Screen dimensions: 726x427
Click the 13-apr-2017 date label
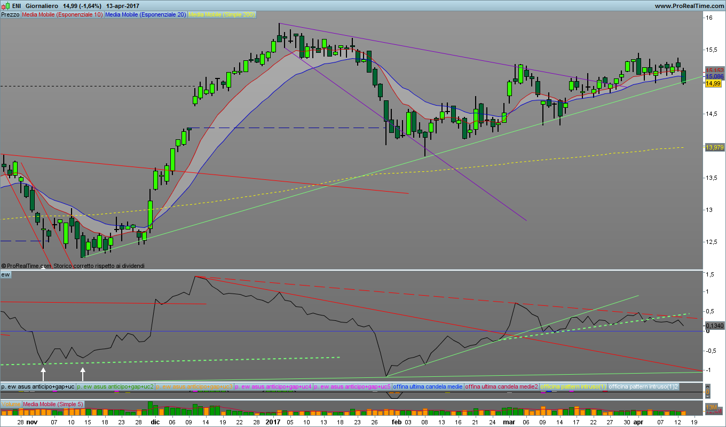(x=123, y=6)
